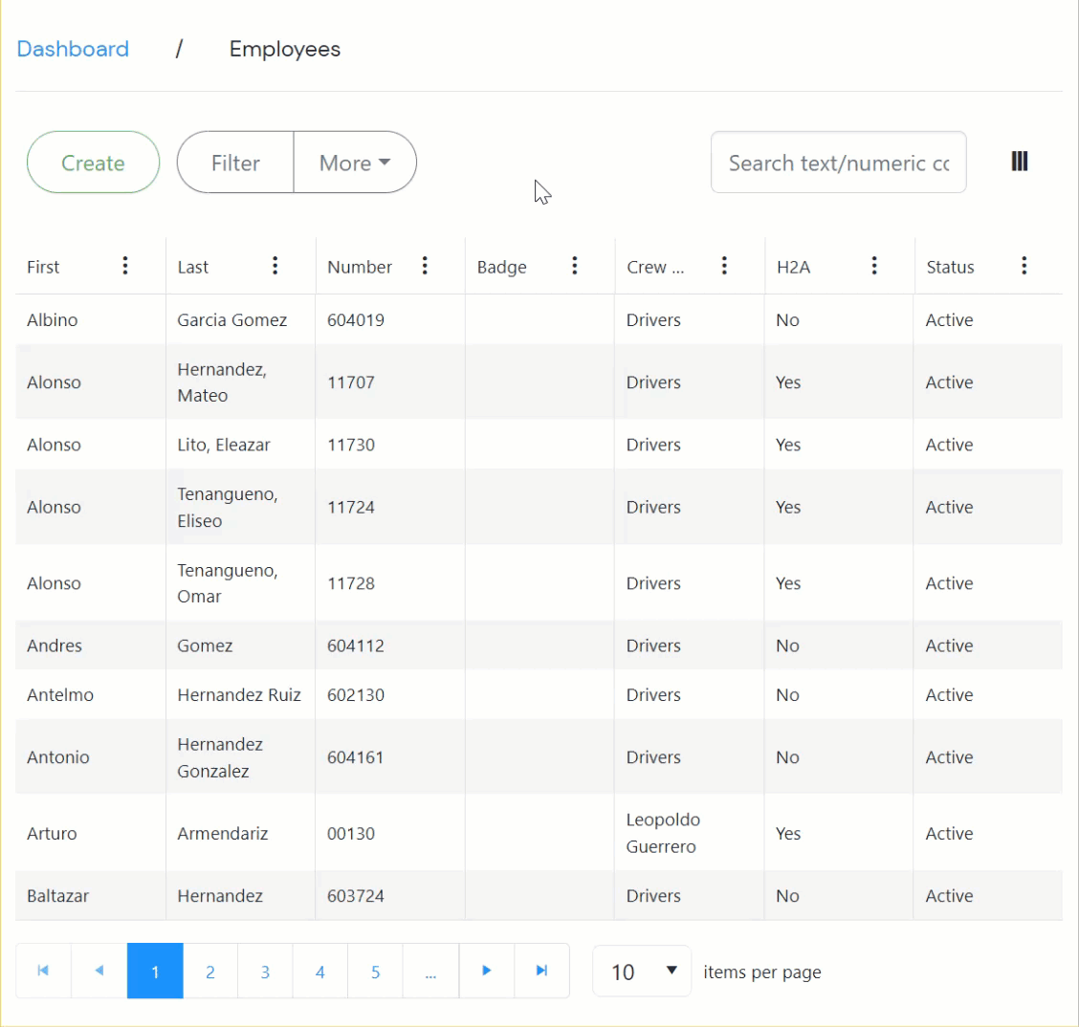Click the Create button
This screenshot has height=1027, width=1079.
coord(93,163)
